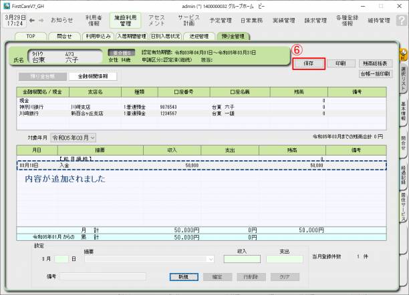
Task: Click the 新規 new entry button
Action: click(x=183, y=276)
